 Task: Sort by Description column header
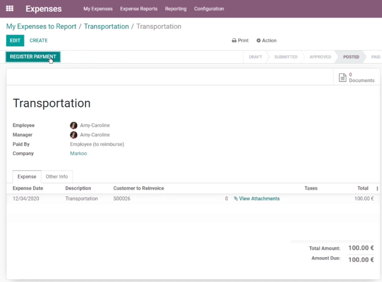[78, 188]
